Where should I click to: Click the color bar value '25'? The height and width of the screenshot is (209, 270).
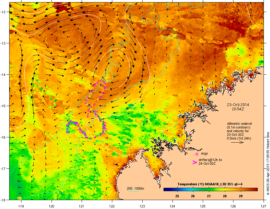177,196
